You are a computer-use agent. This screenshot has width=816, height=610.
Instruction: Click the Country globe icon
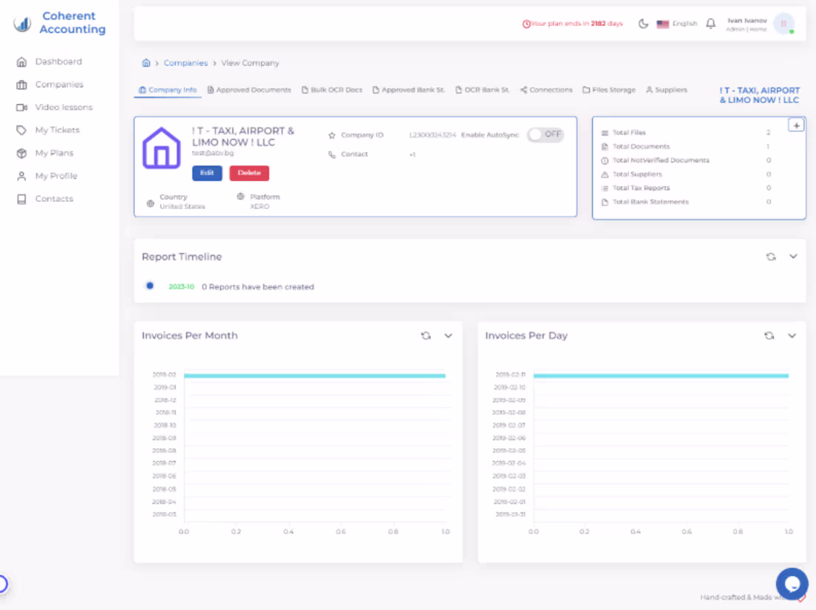(151, 203)
